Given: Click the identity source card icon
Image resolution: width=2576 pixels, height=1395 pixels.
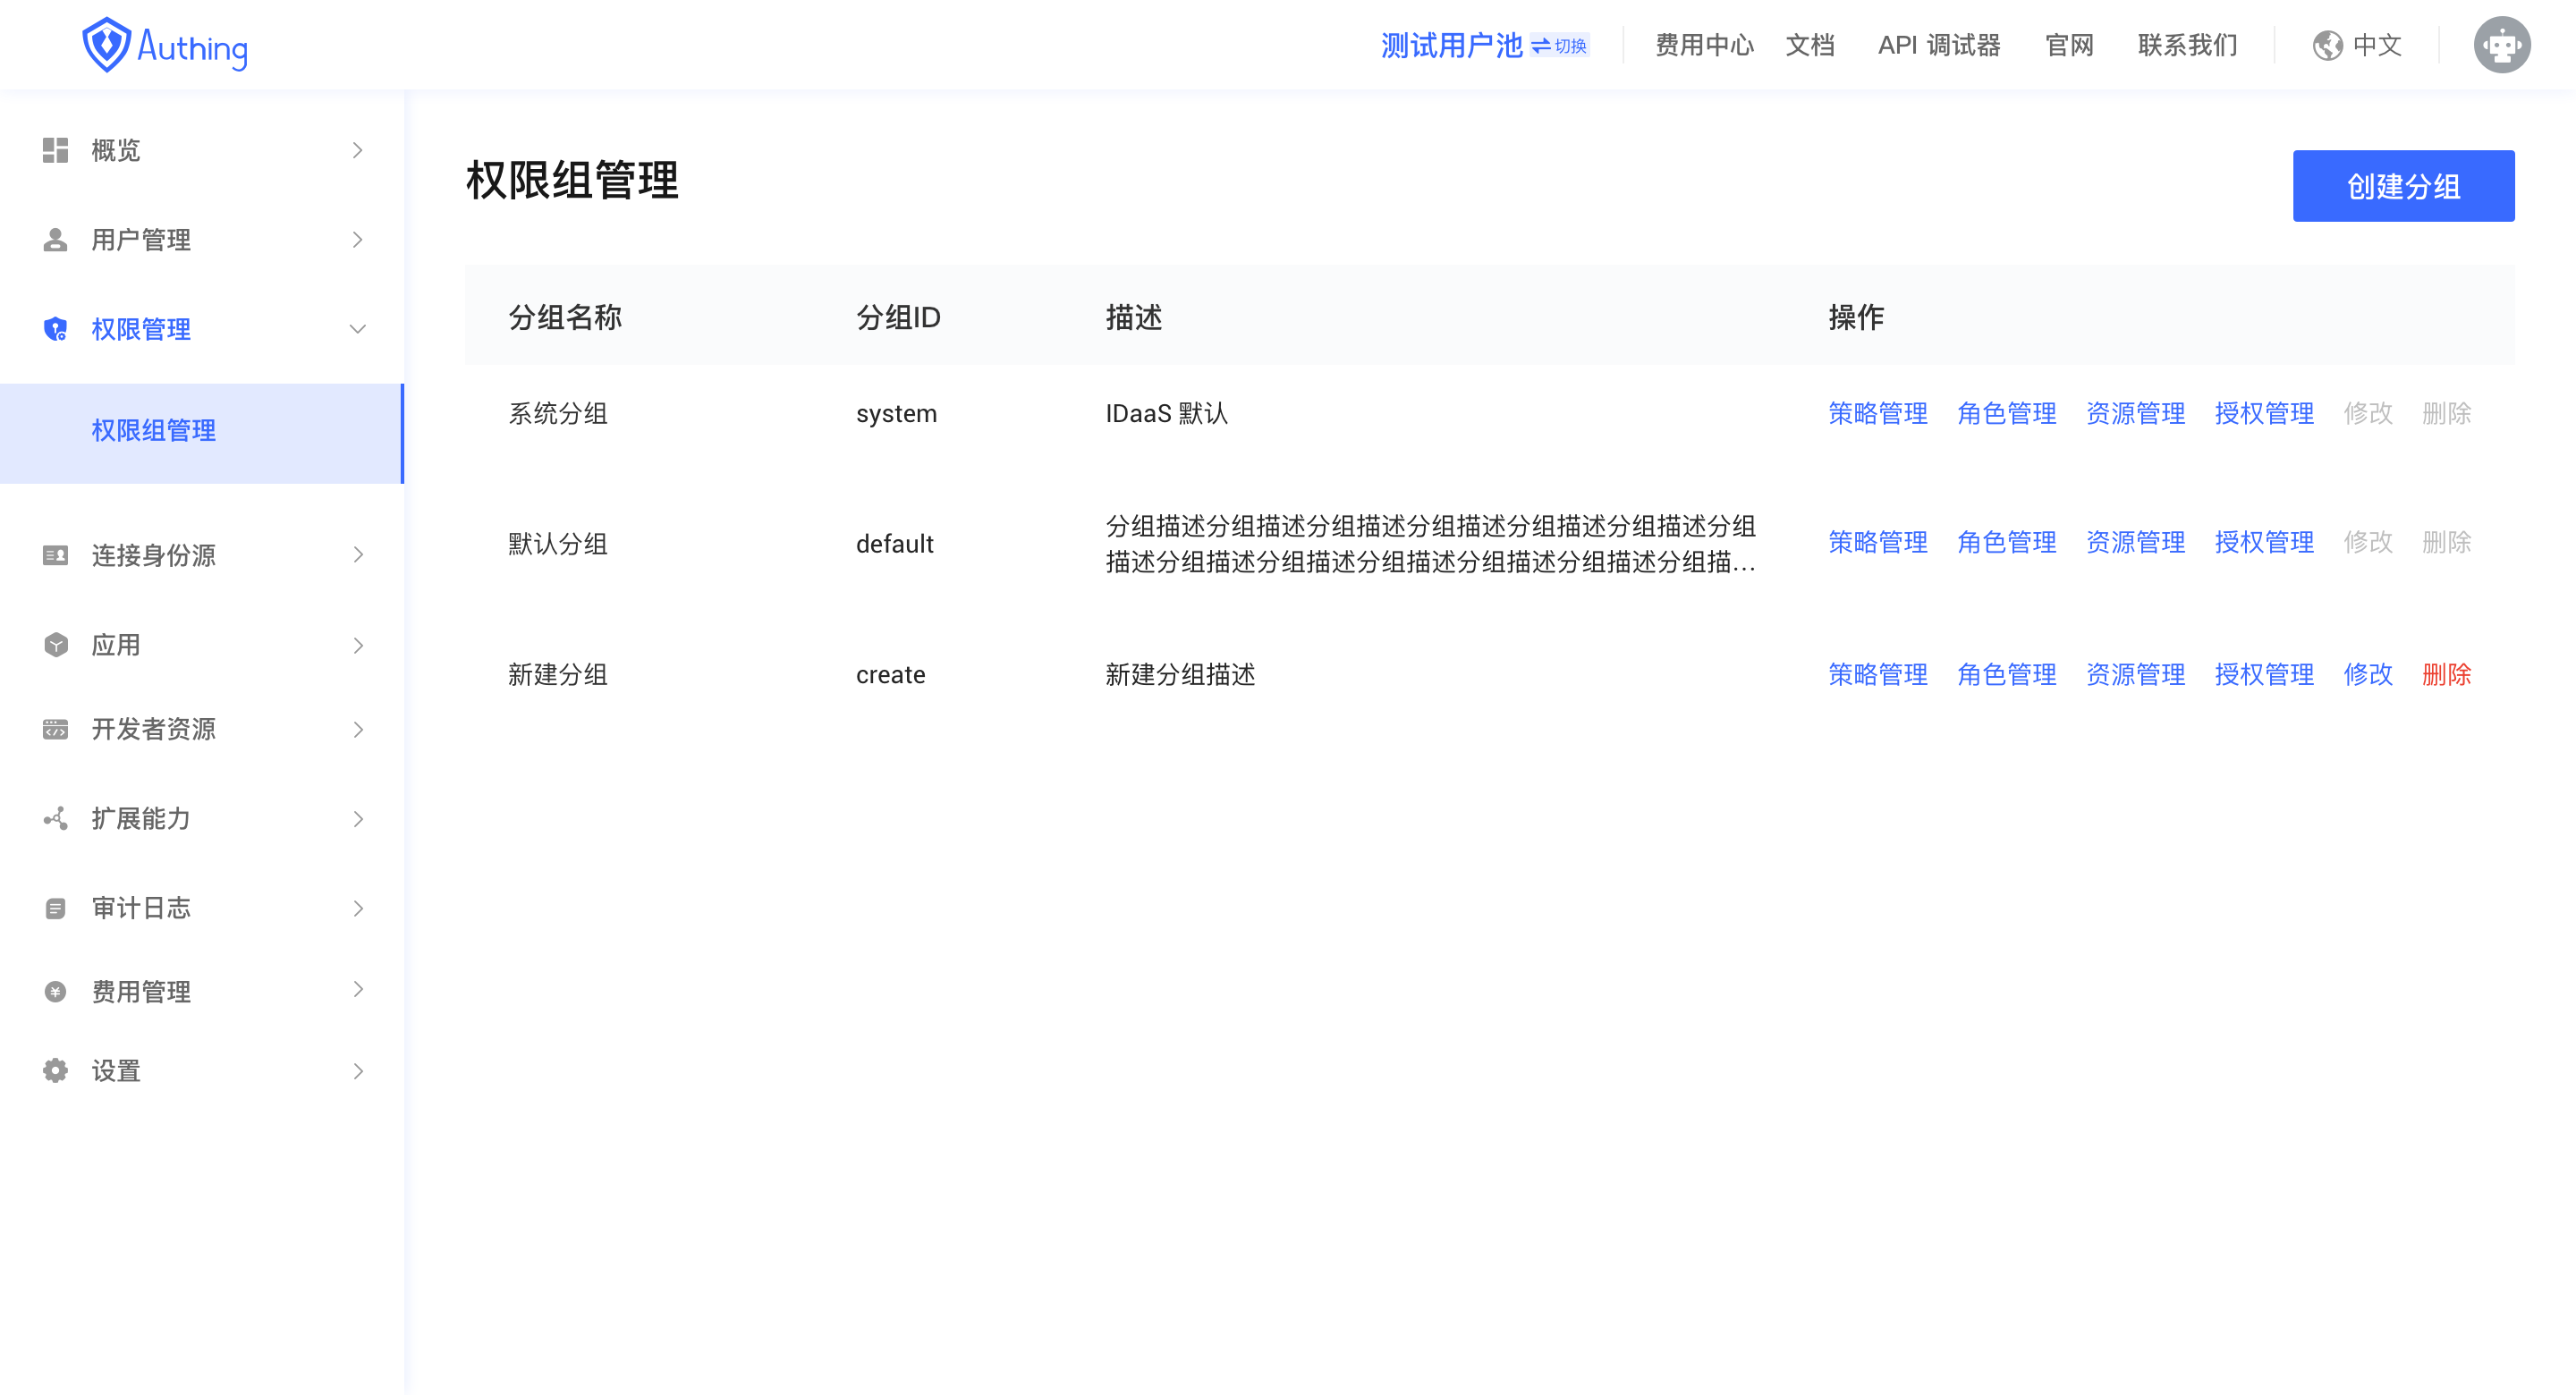Looking at the screenshot, I should [x=55, y=555].
